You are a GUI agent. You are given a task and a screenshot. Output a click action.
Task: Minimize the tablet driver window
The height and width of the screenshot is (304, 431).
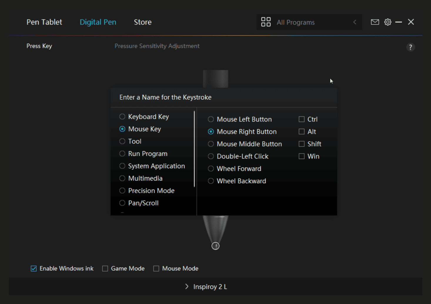tap(398, 22)
